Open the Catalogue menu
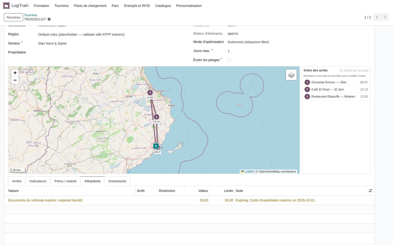This screenshot has height=245, width=393. (163, 6)
